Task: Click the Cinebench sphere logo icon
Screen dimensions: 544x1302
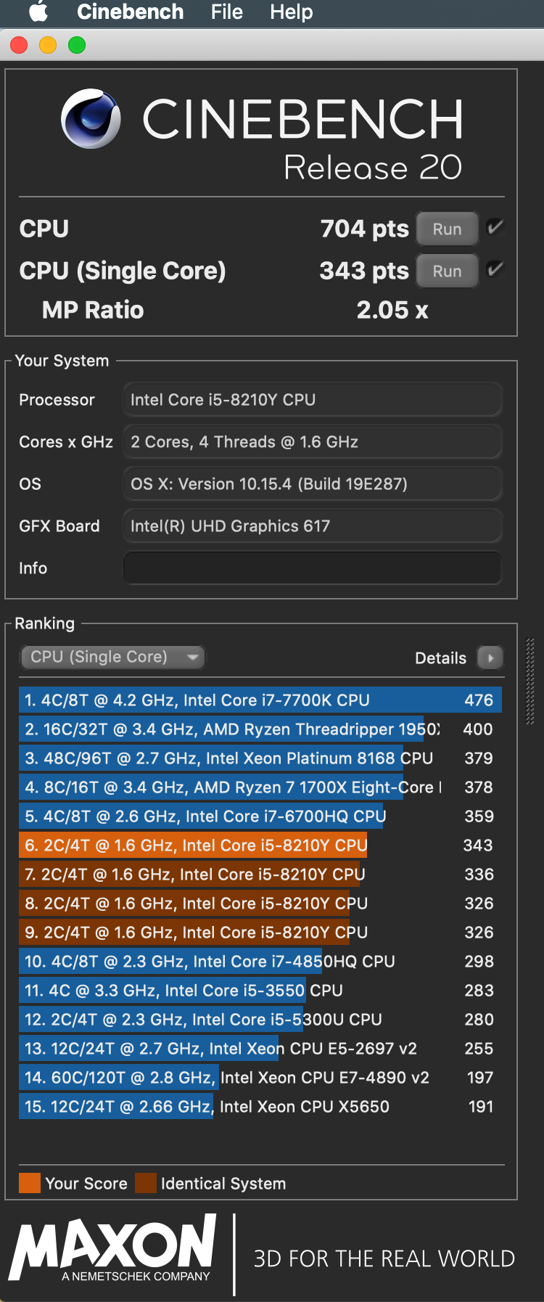Action: point(91,118)
